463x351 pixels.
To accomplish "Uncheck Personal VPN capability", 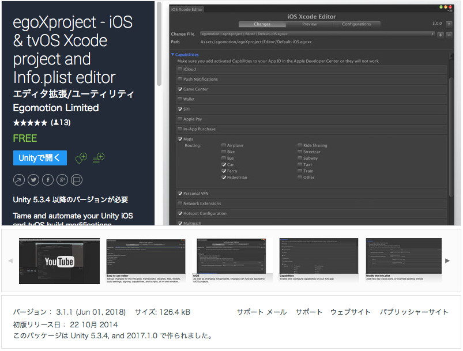I will pyautogui.click(x=180, y=193).
